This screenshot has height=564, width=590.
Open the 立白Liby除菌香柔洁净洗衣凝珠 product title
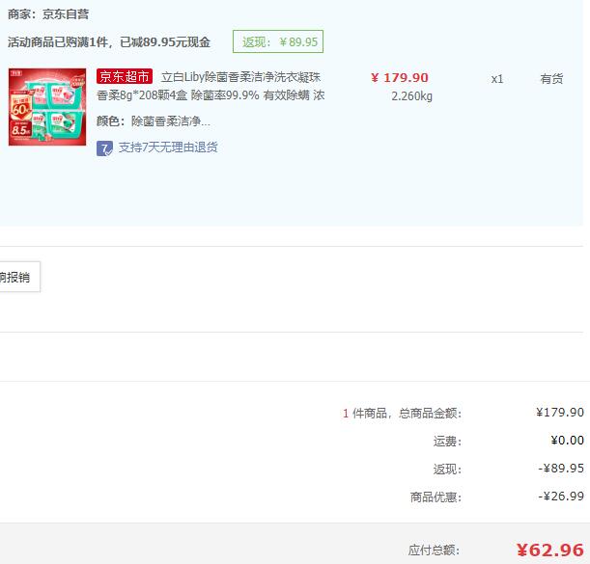coord(240,77)
